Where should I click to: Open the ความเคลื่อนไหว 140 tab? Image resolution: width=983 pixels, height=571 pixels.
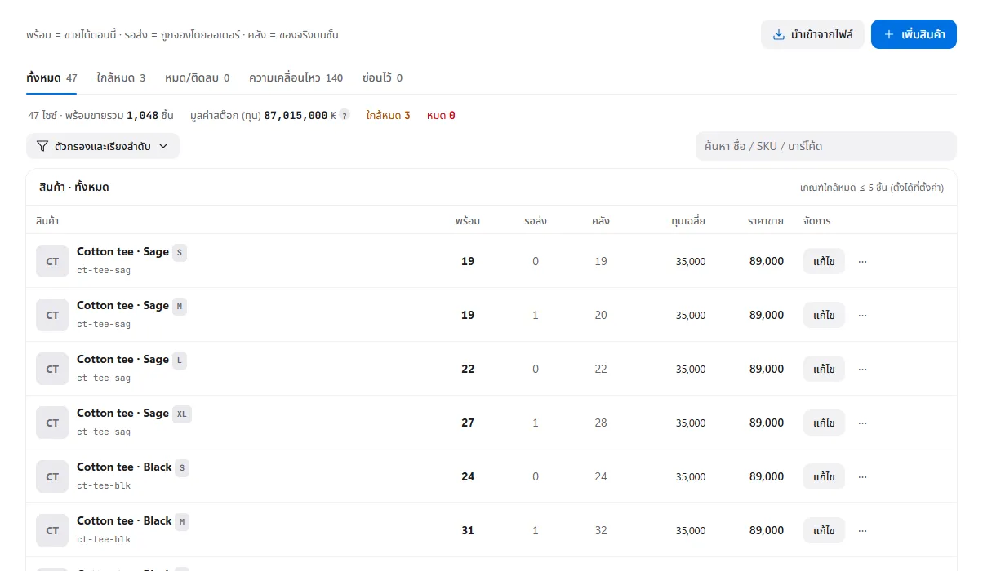(296, 78)
